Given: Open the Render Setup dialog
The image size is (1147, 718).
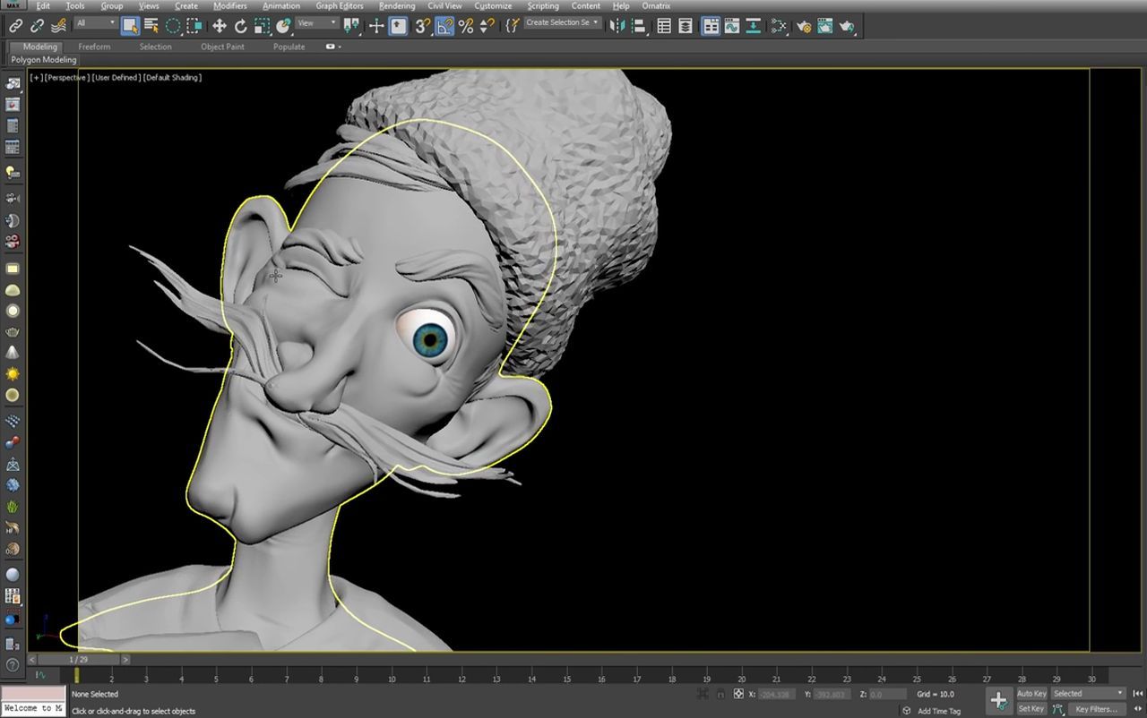Looking at the screenshot, I should pos(802,25).
